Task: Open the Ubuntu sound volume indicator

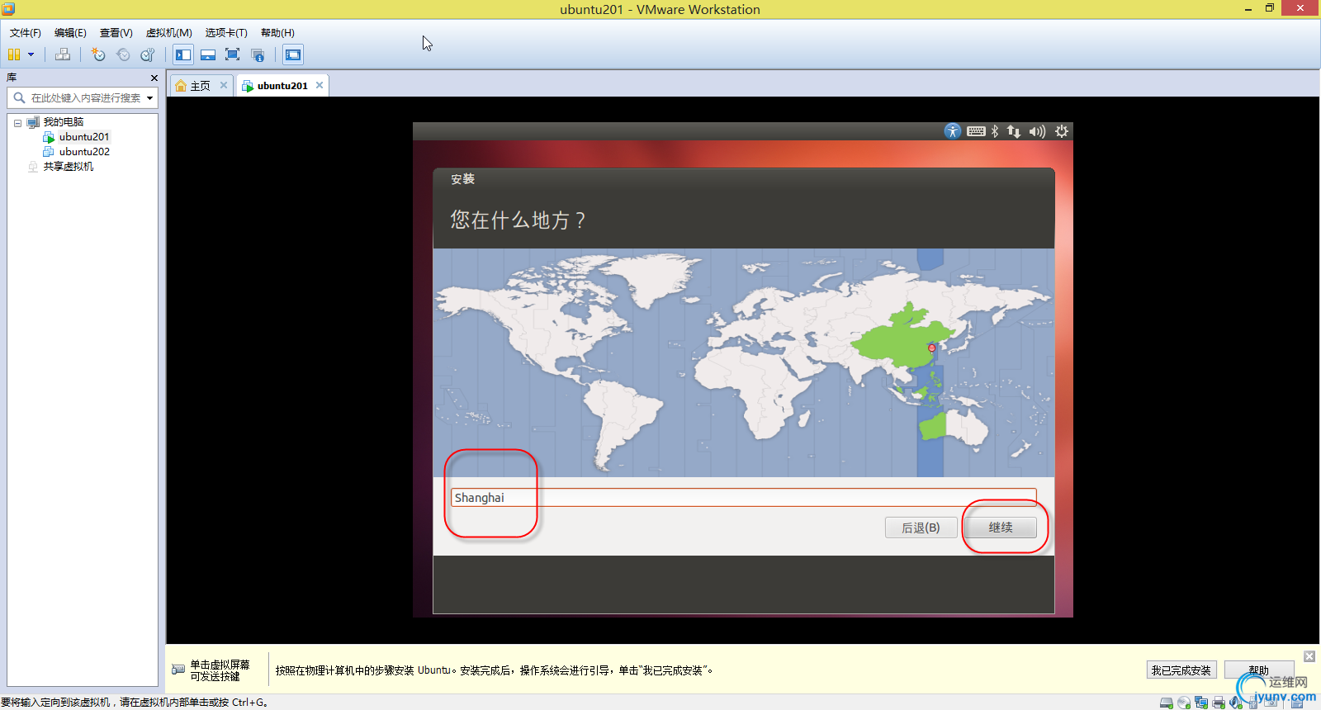Action: tap(1037, 131)
